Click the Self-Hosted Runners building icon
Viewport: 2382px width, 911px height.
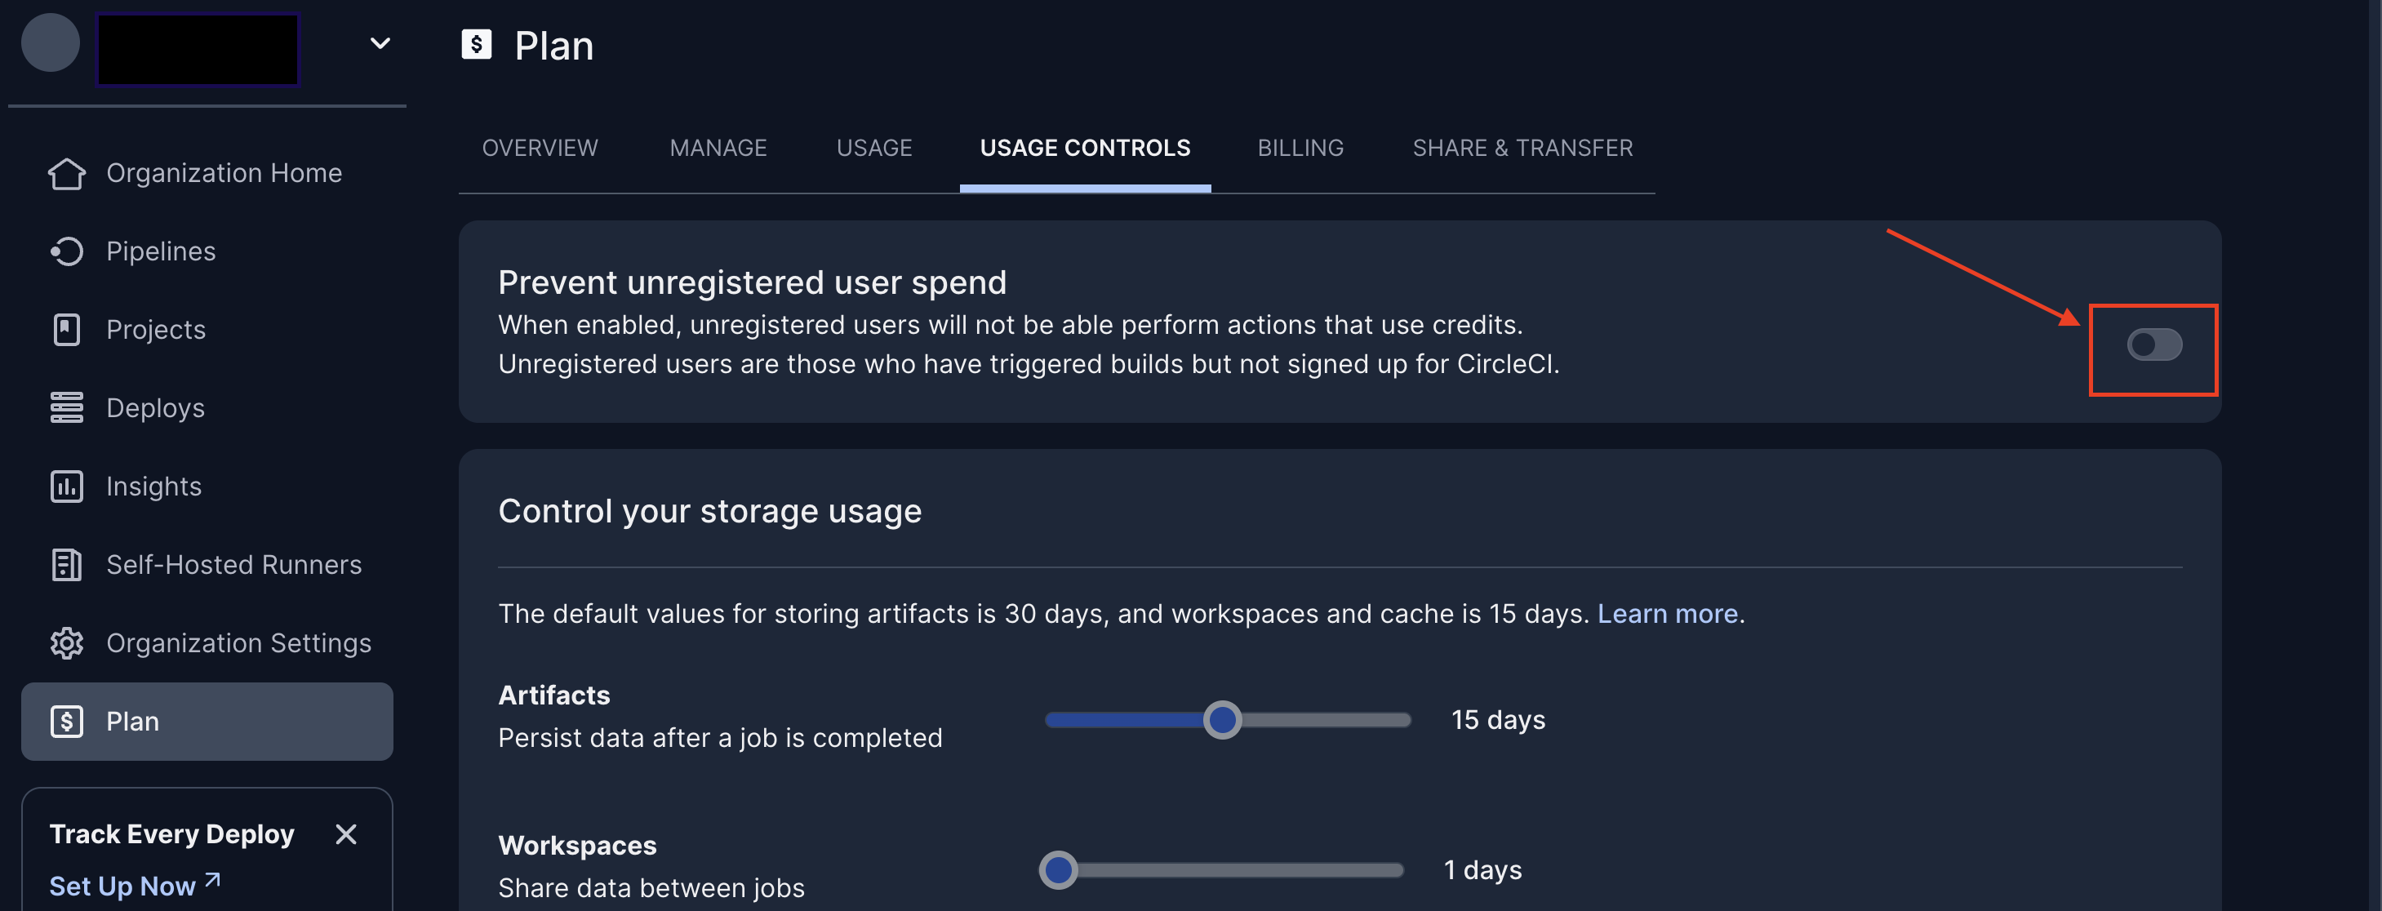(x=67, y=565)
